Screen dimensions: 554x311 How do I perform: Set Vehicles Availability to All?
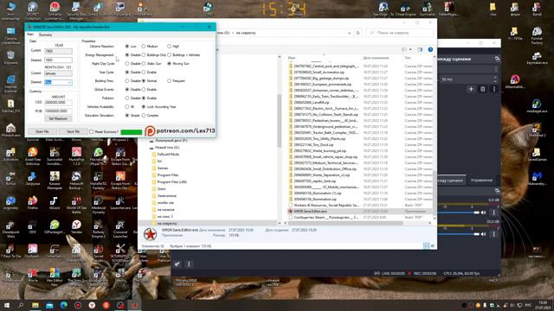pos(127,106)
